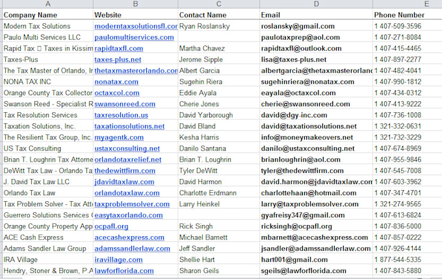This screenshot has height=279, width=442.
Task: Select the Taxes-Plus company cell
Action: tap(48, 59)
